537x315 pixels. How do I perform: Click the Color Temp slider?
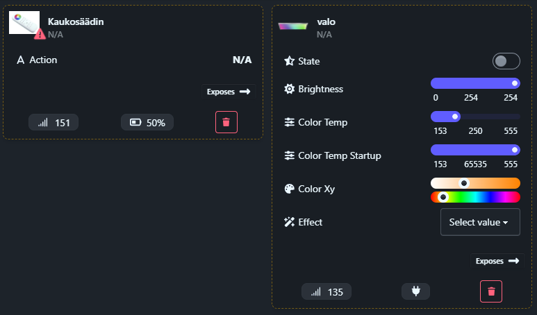pos(475,117)
